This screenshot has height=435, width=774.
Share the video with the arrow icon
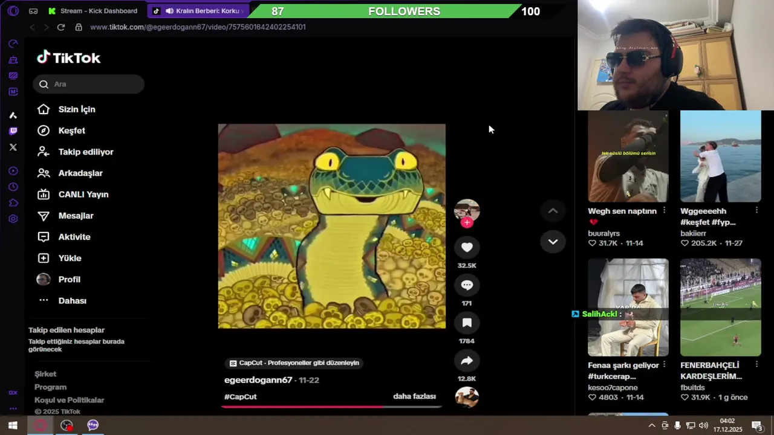(467, 361)
